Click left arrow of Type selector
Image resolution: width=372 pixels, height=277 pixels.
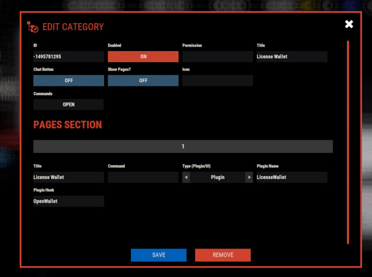coord(187,177)
